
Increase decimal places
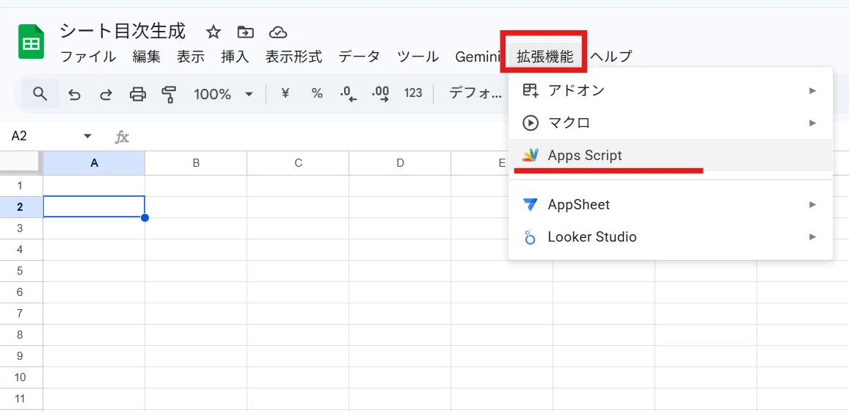click(x=380, y=94)
